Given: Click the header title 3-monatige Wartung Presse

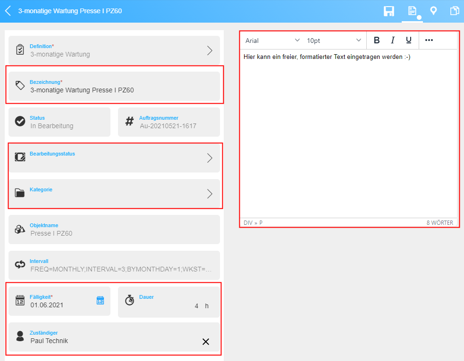Looking at the screenshot, I should [70, 11].
